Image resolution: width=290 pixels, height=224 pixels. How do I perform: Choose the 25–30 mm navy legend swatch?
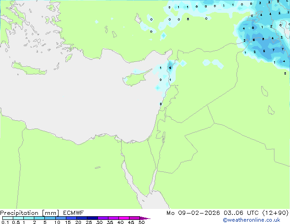(x=92, y=218)
